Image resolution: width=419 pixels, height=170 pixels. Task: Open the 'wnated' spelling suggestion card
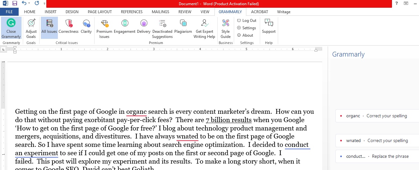377,140
